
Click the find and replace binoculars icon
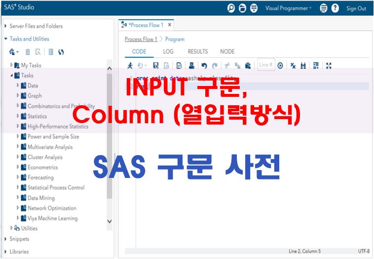coord(303,65)
